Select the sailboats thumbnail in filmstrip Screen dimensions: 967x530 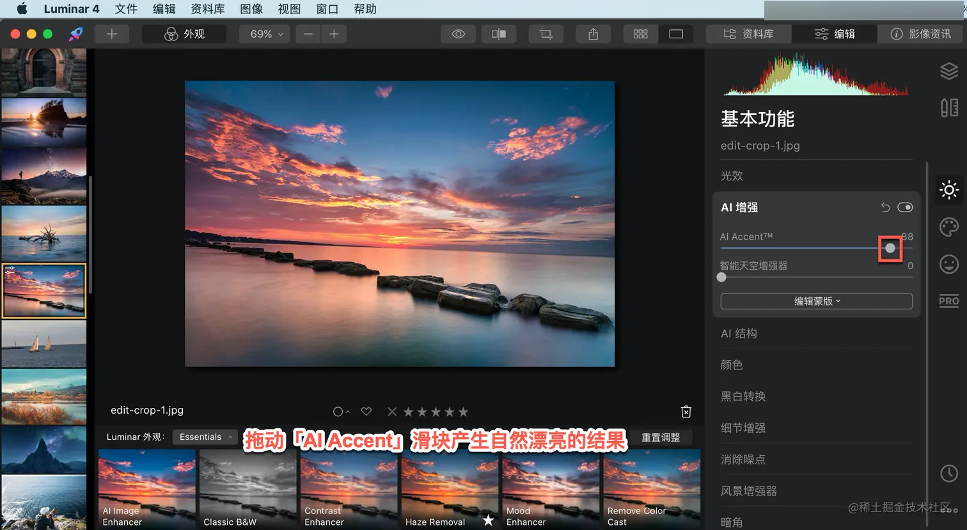click(x=44, y=344)
